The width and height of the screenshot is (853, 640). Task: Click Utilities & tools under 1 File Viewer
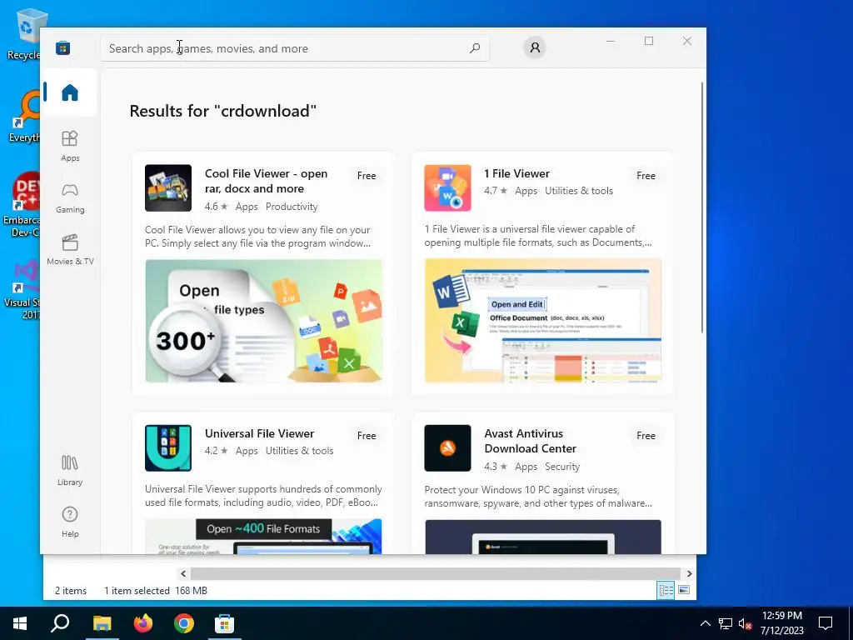(x=579, y=191)
